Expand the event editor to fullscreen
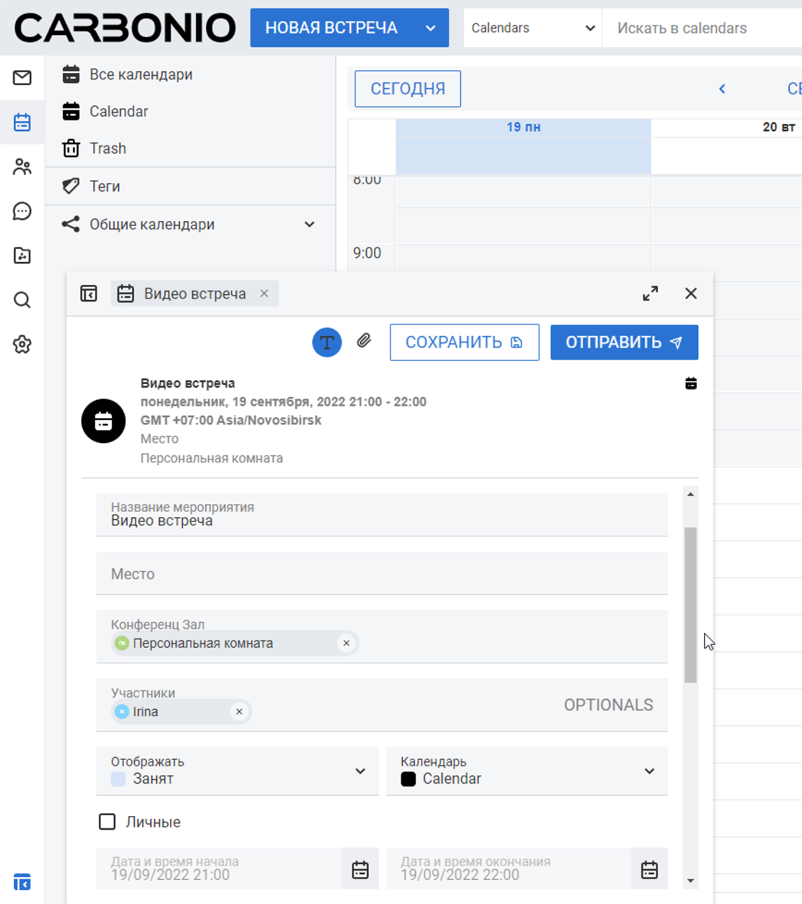The height and width of the screenshot is (904, 802). point(650,294)
